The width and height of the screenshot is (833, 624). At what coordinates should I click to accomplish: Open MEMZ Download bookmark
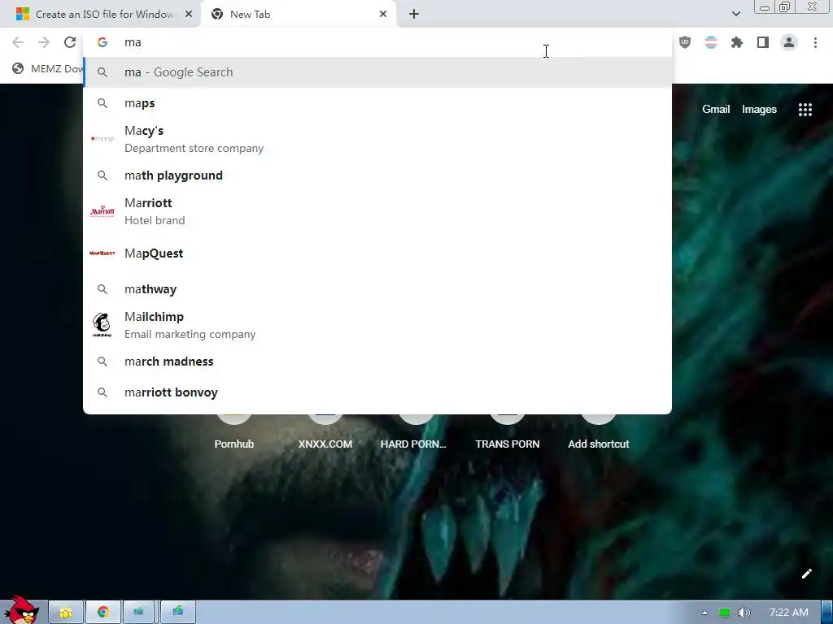pyautogui.click(x=48, y=68)
